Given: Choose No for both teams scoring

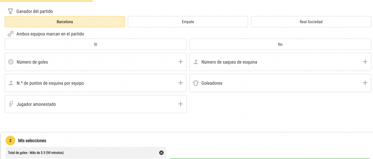Looking at the screenshot, I should tap(280, 45).
